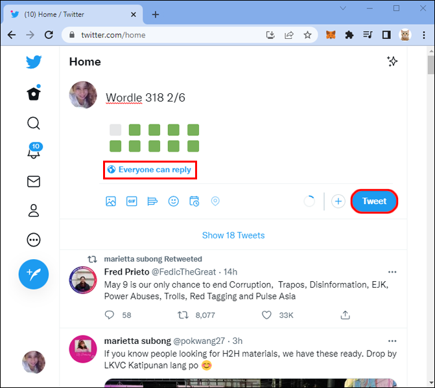Open MetaMask fox extension icon

pyautogui.click(x=331, y=35)
